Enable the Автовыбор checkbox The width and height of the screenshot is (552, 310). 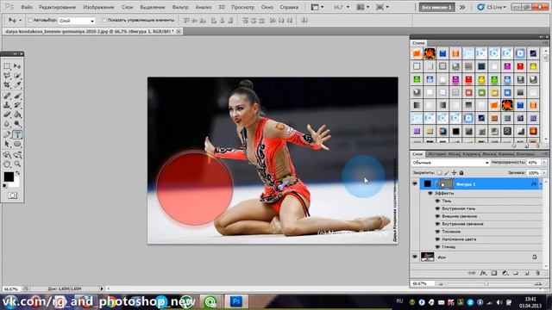point(30,21)
